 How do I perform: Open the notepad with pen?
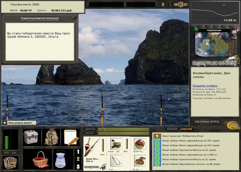(70, 137)
